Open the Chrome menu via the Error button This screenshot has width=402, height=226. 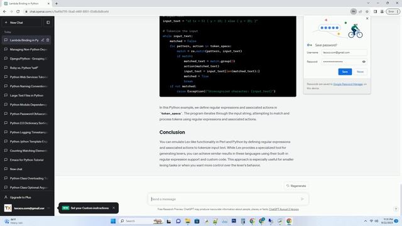(393, 11)
